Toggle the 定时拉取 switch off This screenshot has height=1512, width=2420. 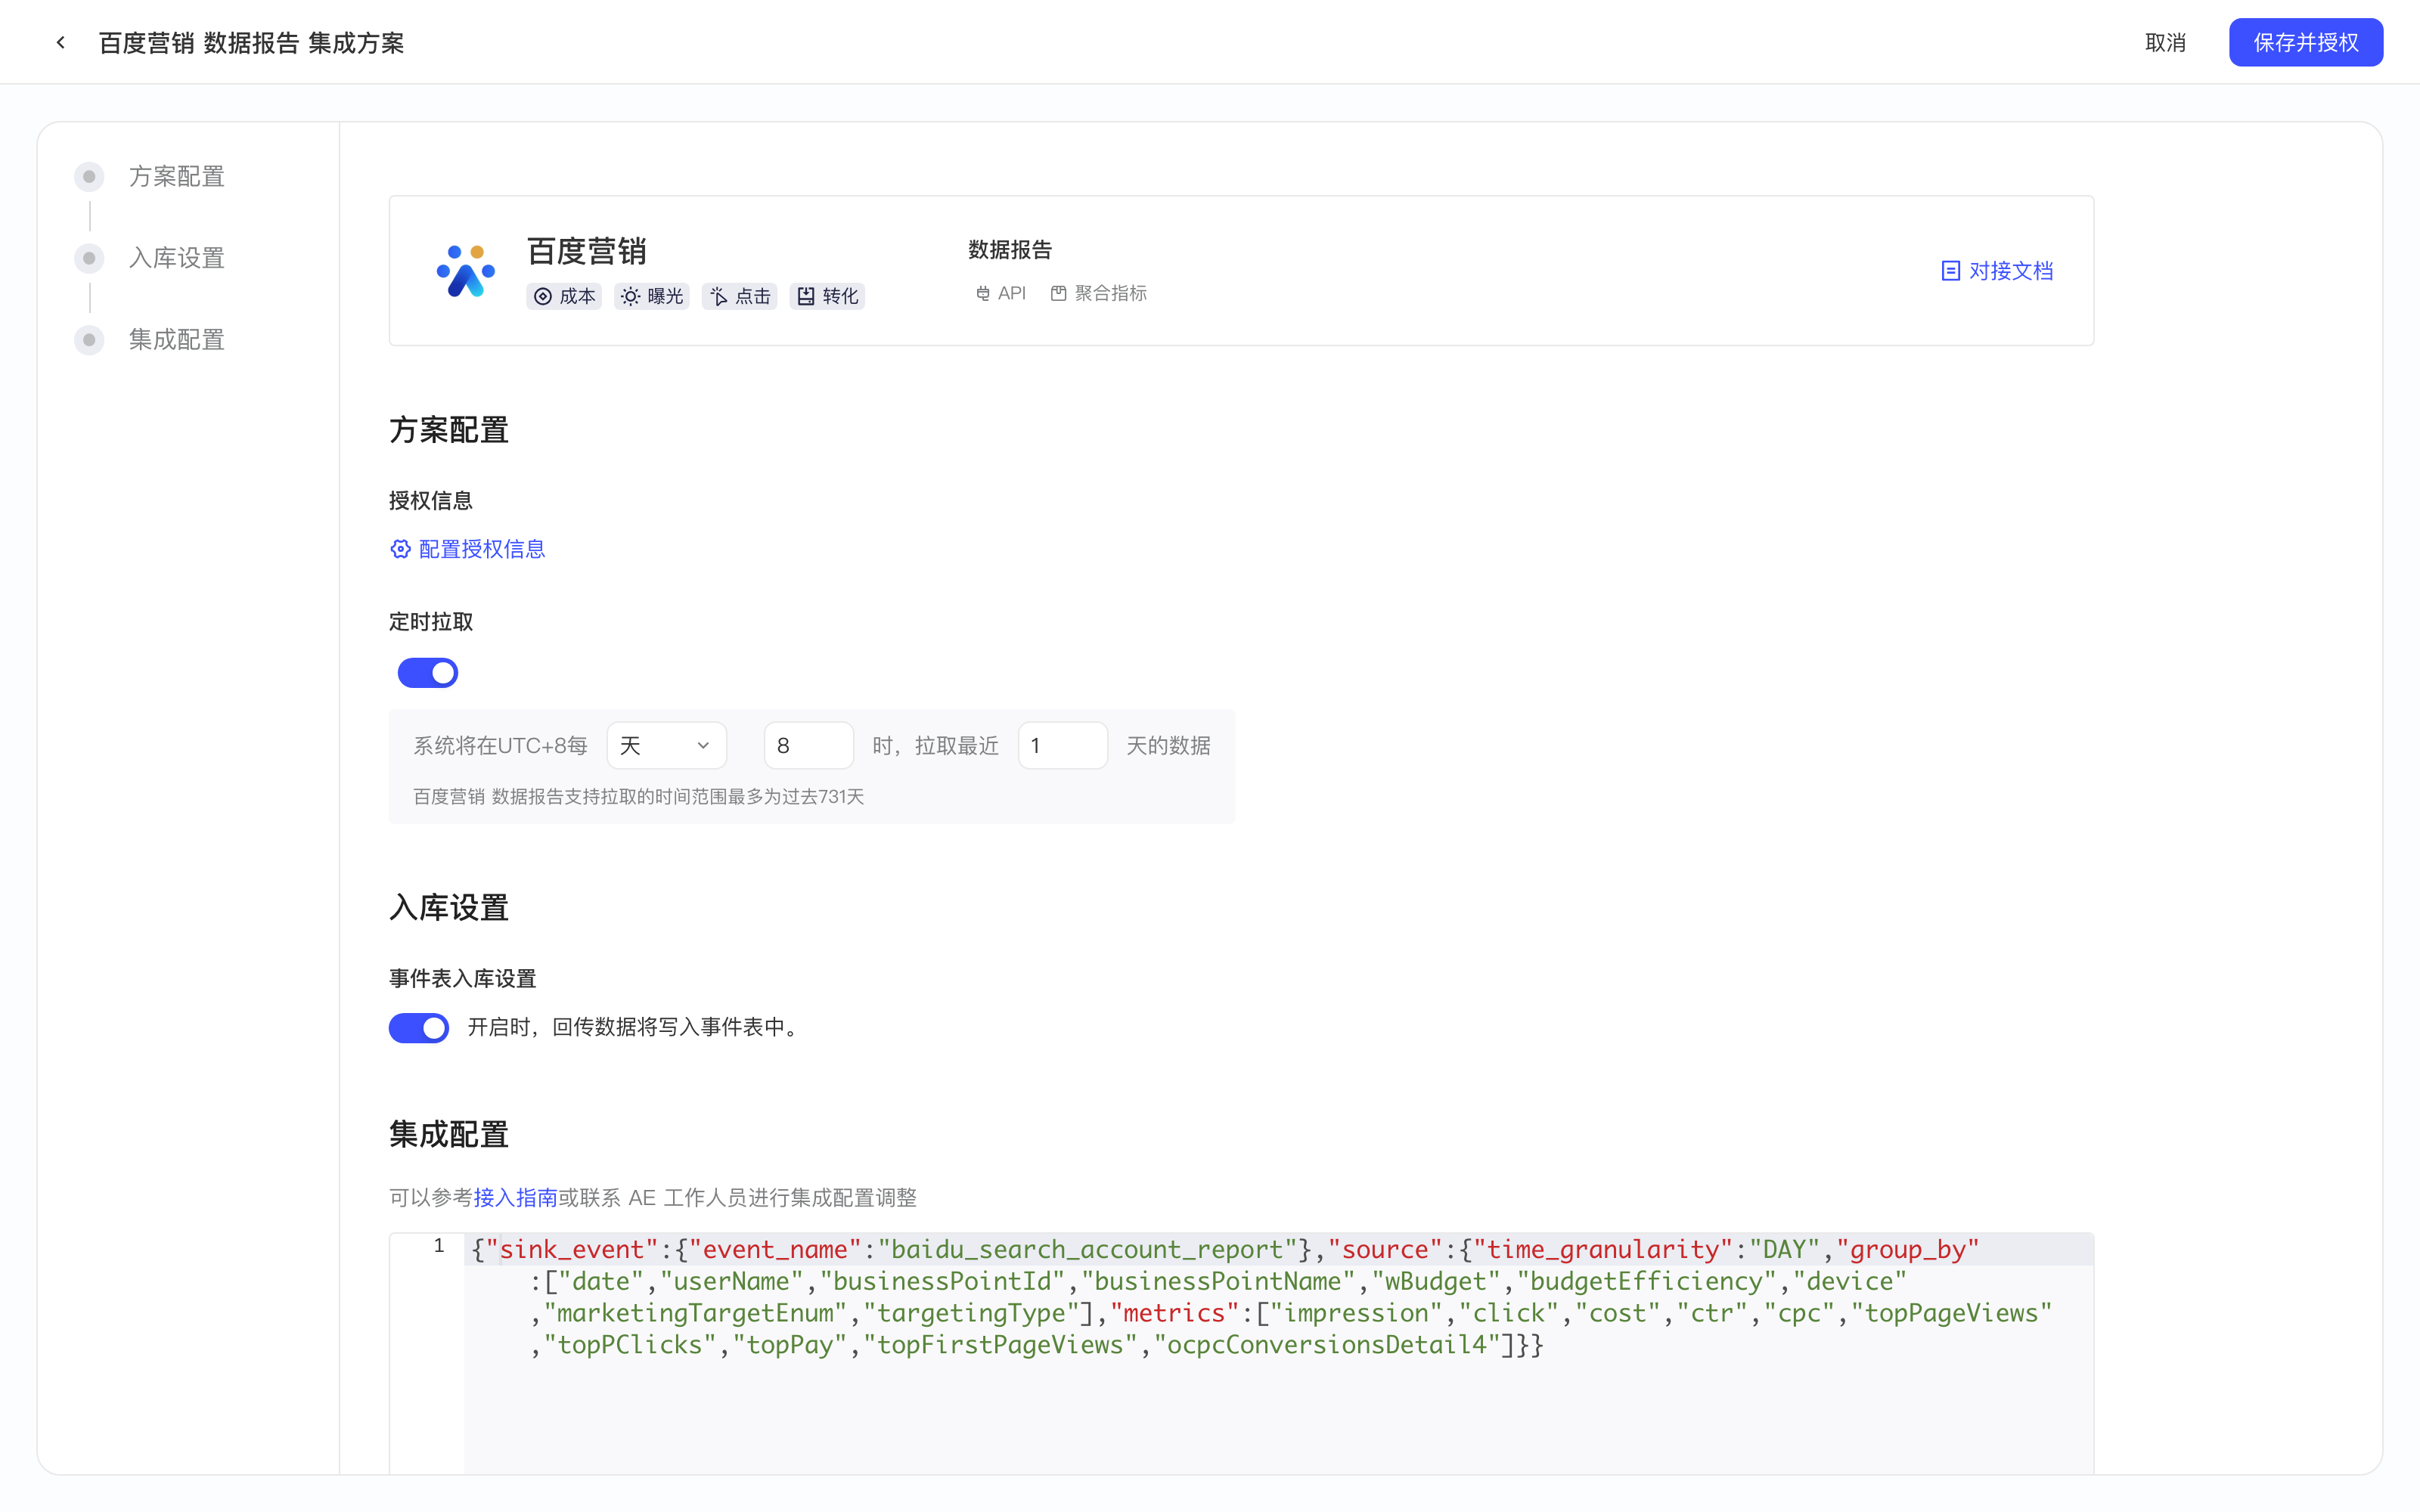tap(428, 673)
